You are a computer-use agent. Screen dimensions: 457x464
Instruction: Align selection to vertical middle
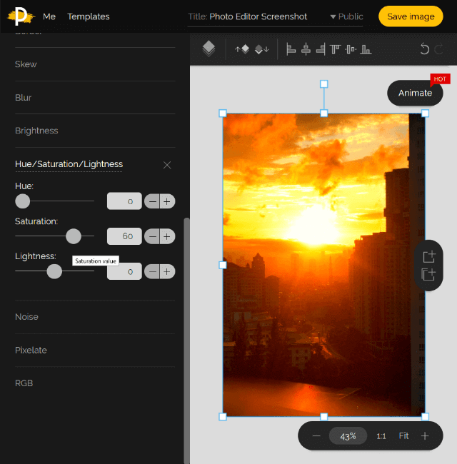tap(351, 49)
